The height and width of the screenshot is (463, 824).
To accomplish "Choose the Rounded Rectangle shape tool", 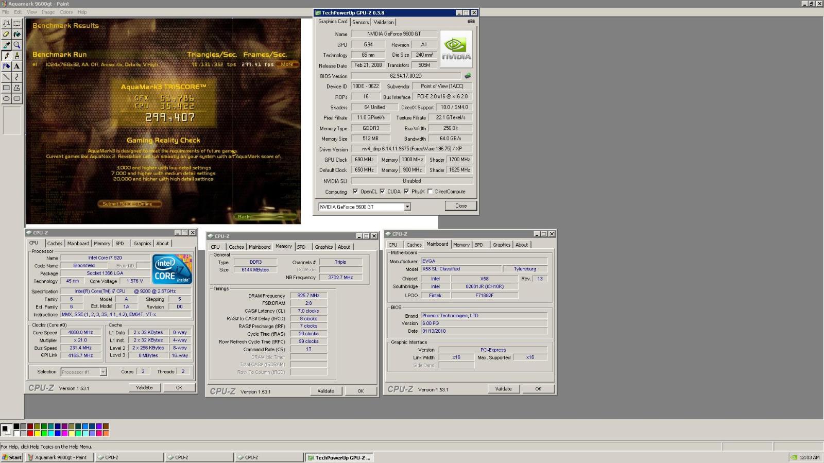I will [x=17, y=98].
